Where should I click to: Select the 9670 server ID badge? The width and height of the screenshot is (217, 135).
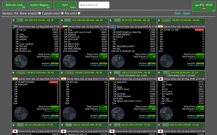(x=68, y=20)
